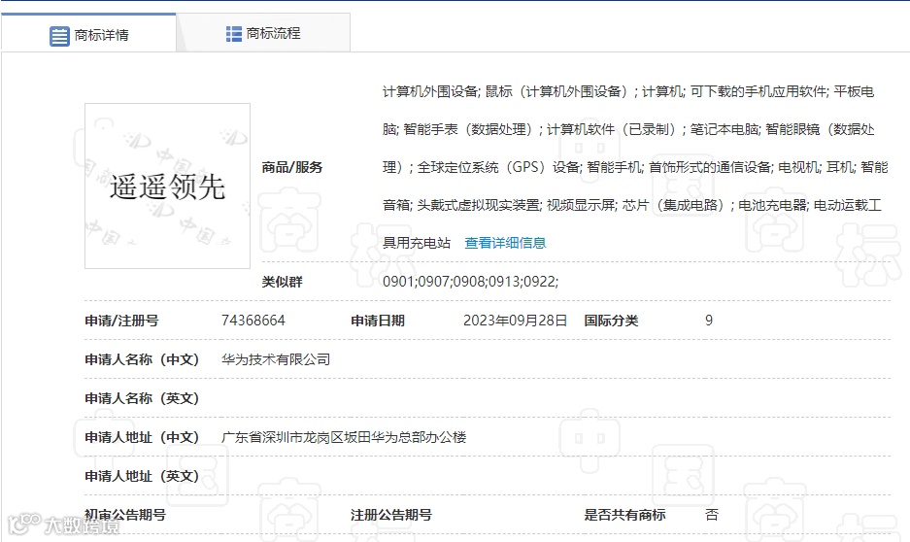Click the goods text line starting 计算机外围设备
This screenshot has height=542, width=910.
(x=628, y=91)
